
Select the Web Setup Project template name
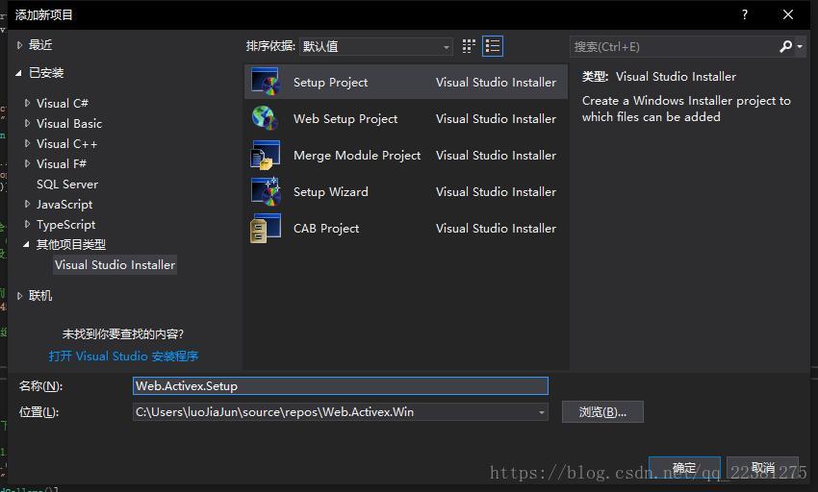pyautogui.click(x=345, y=119)
